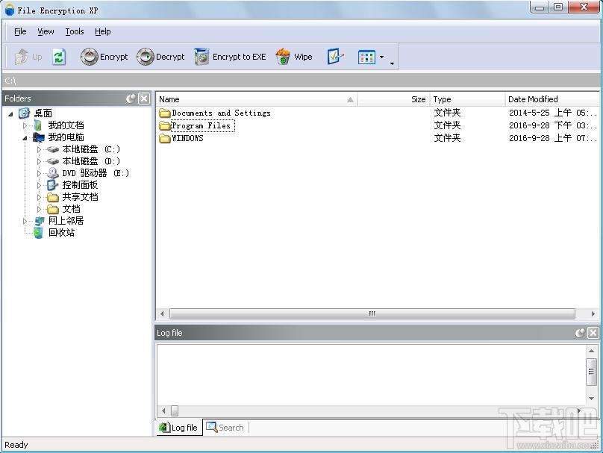Switch to the Search tab

(225, 427)
